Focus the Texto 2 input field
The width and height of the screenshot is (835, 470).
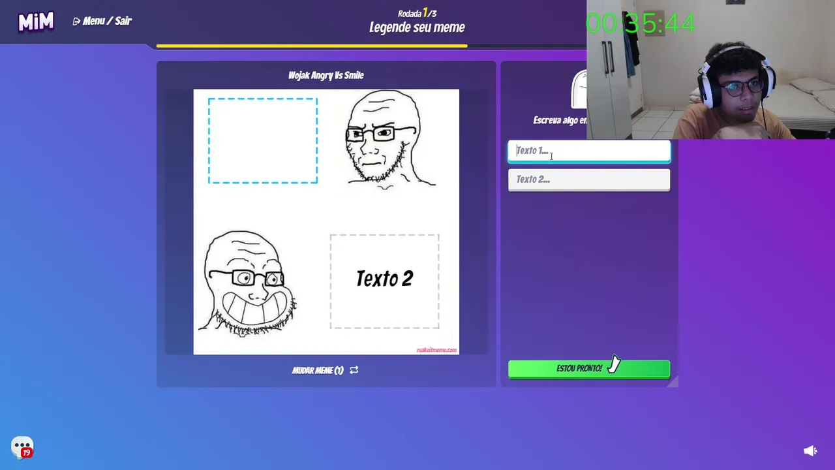pyautogui.click(x=589, y=180)
